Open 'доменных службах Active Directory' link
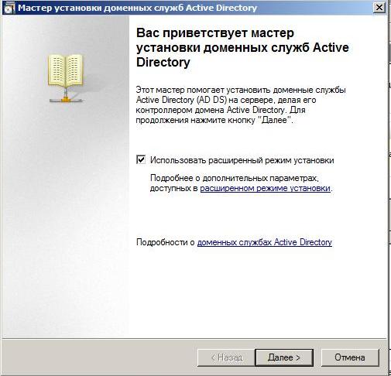Screen dimensions: 391x376 click(x=265, y=242)
